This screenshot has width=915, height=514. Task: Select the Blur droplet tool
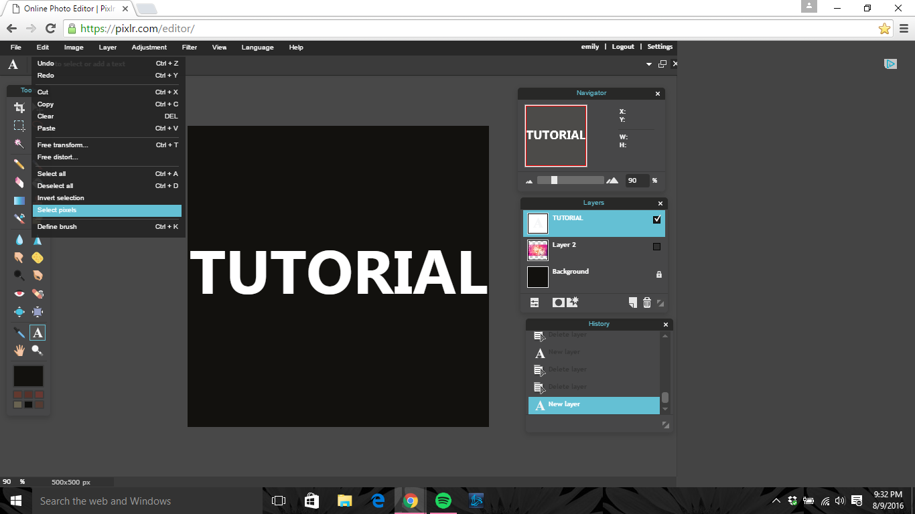19,240
